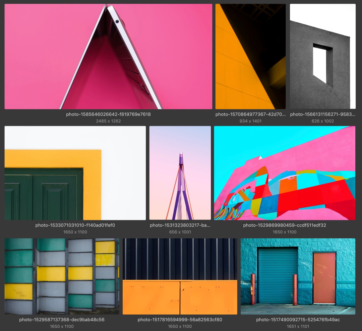The height and width of the screenshot is (331, 362).
Task: Select the gray wall with window thumbnail
Action: (323, 57)
